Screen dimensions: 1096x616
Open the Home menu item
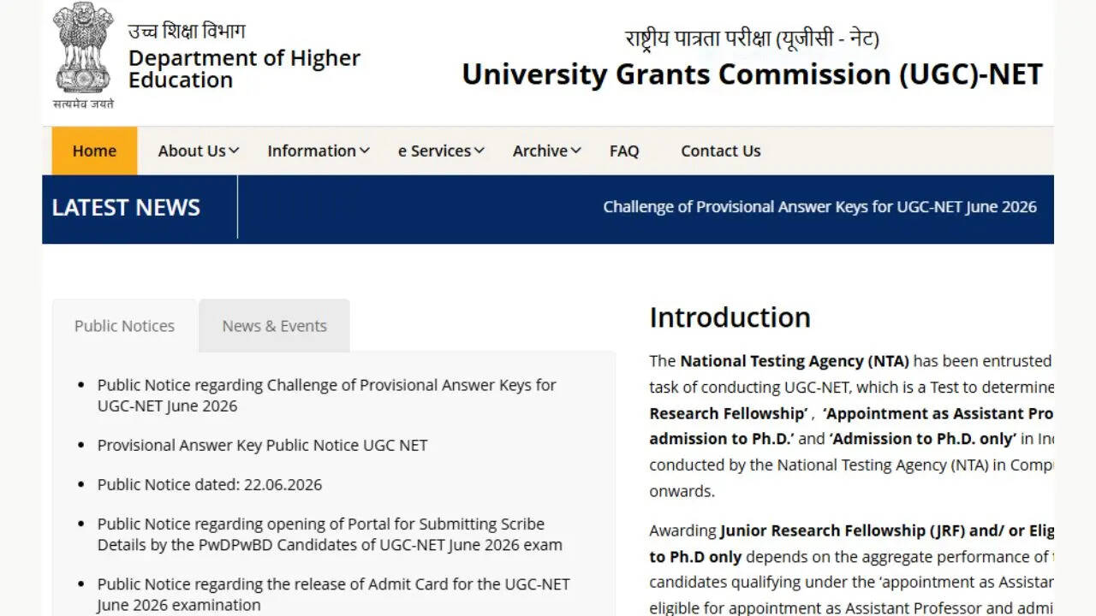point(94,151)
